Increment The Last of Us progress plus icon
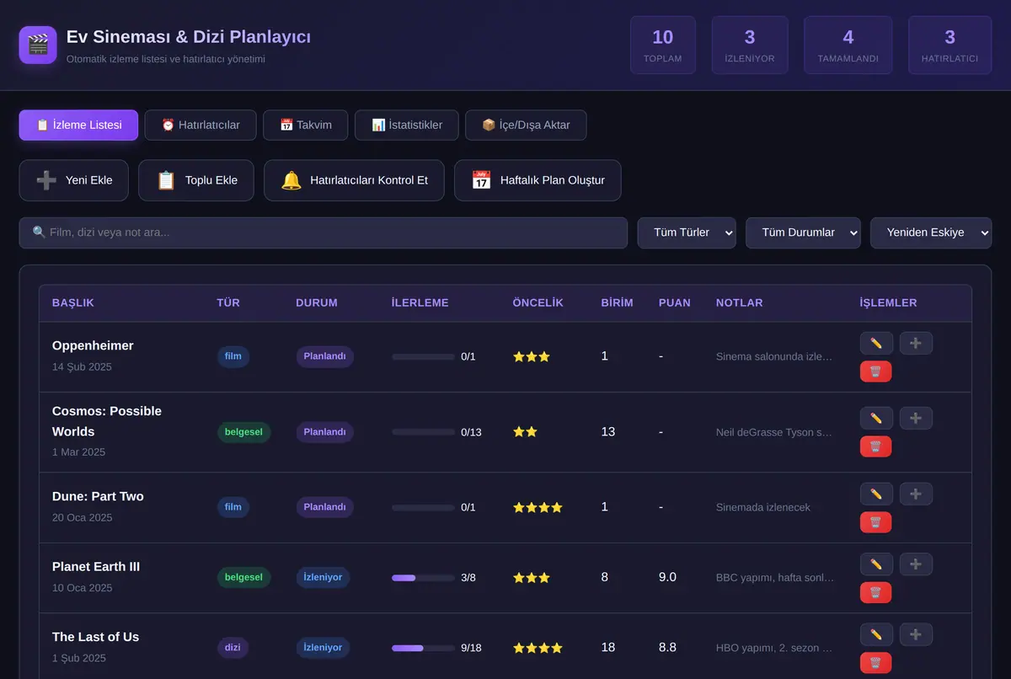 916,634
